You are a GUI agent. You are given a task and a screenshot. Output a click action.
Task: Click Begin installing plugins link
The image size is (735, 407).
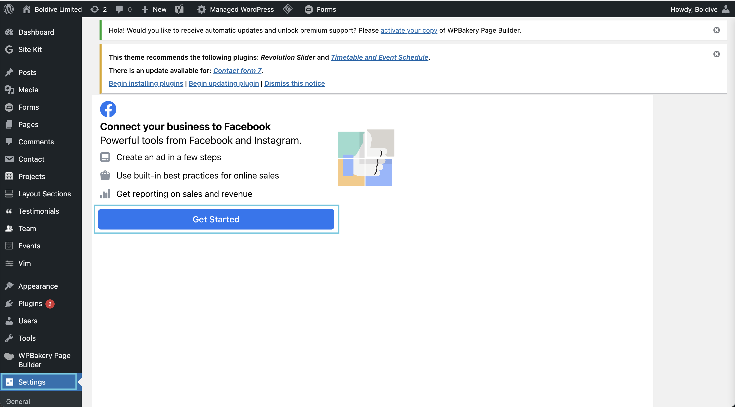point(146,83)
